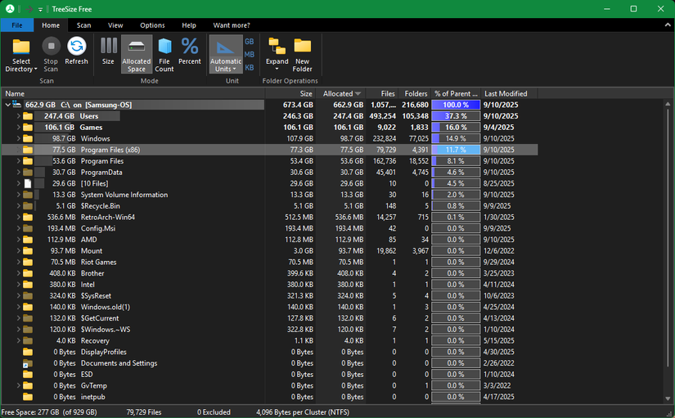Screen dimensions: 675x418
Task: Set size unit to MB
Action: point(250,54)
